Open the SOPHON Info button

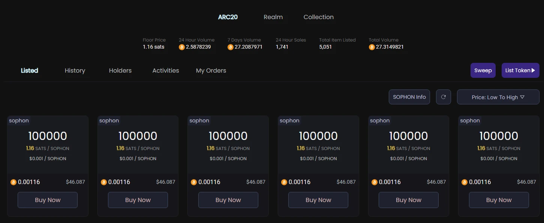(409, 97)
